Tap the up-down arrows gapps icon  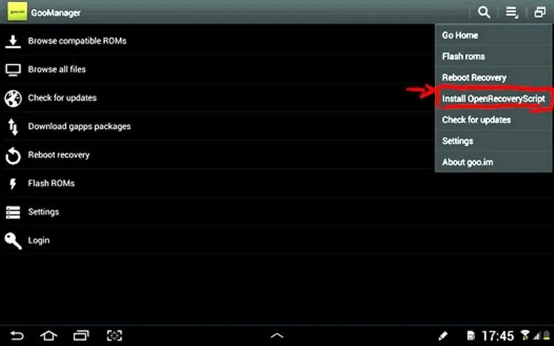pyautogui.click(x=13, y=127)
